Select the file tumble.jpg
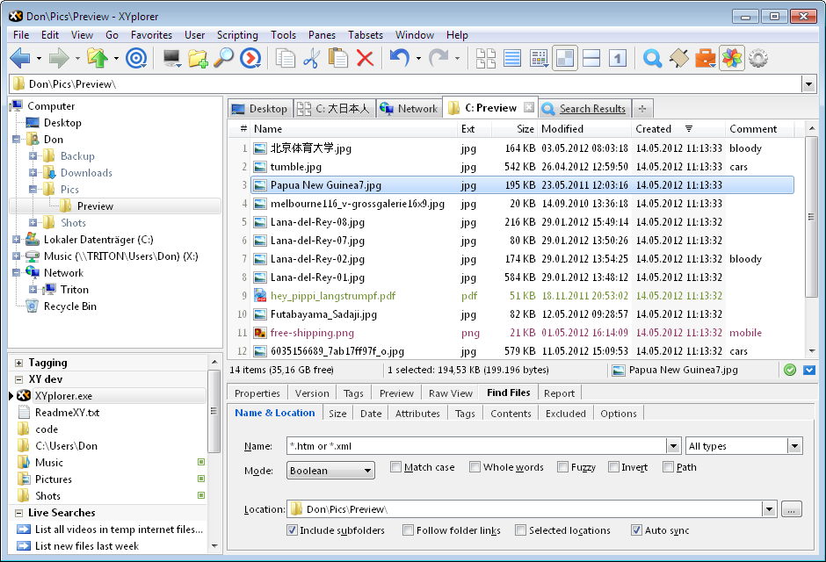This screenshot has height=562, width=826. [x=296, y=167]
